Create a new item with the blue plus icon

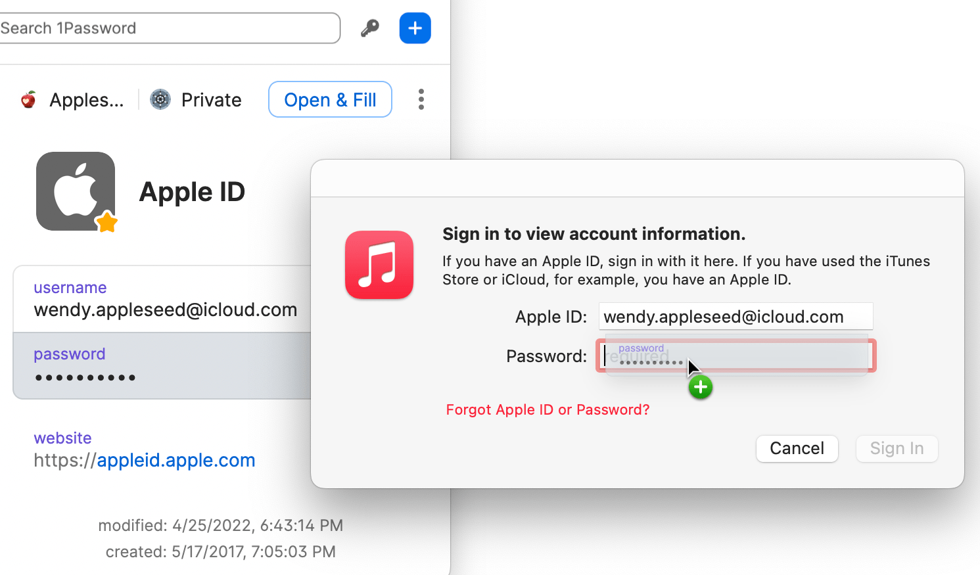tap(415, 28)
